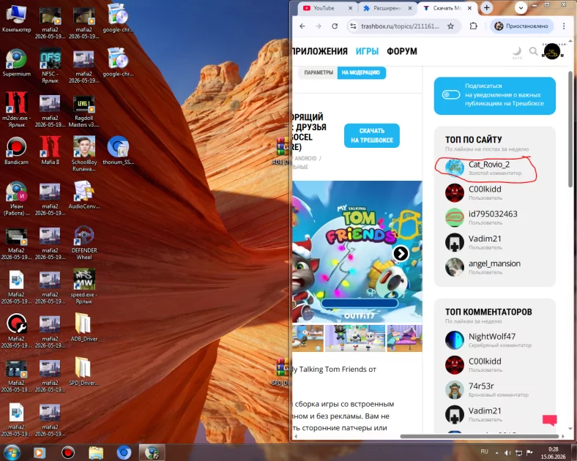This screenshot has width=577, height=461.
Task: Open a new browser tab
Action: point(486,8)
